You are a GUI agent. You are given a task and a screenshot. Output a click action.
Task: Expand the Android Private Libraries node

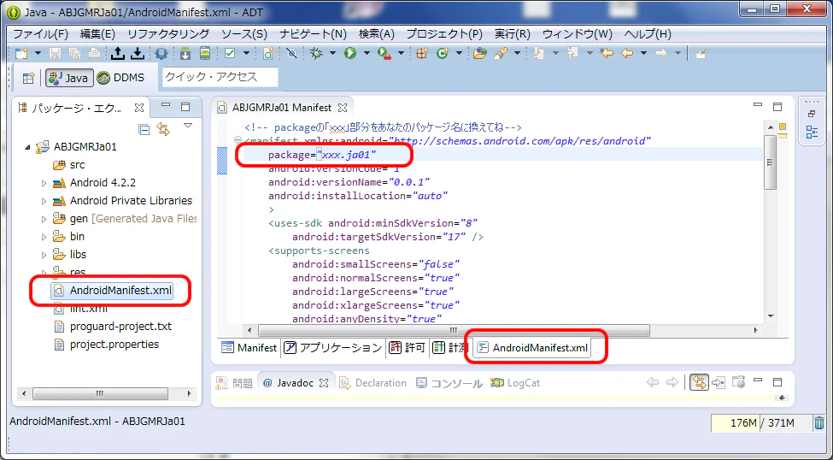coord(44,201)
